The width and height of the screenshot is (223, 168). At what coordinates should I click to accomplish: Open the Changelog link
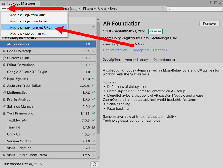click(140, 50)
